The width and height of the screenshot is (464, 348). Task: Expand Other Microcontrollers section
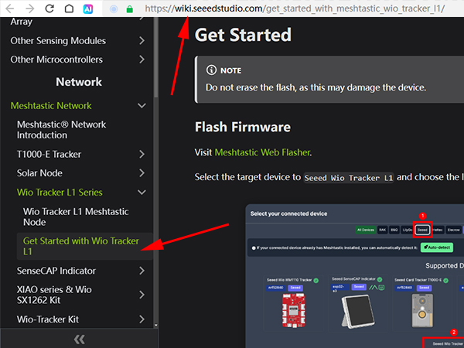point(142,60)
